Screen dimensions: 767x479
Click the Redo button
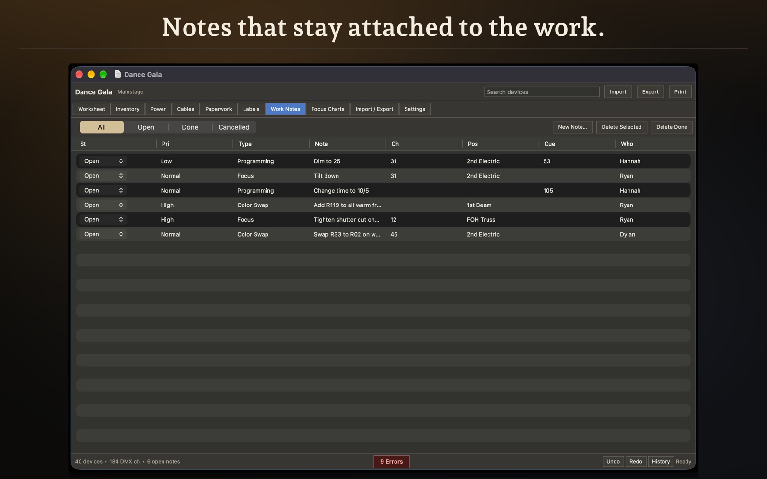pos(636,462)
